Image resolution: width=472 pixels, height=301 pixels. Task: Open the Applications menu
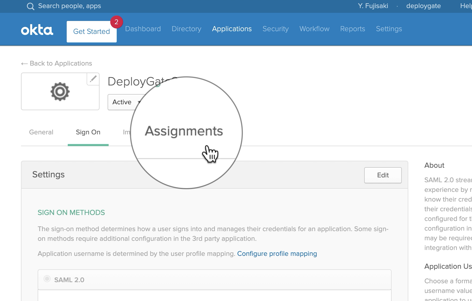coord(232,29)
